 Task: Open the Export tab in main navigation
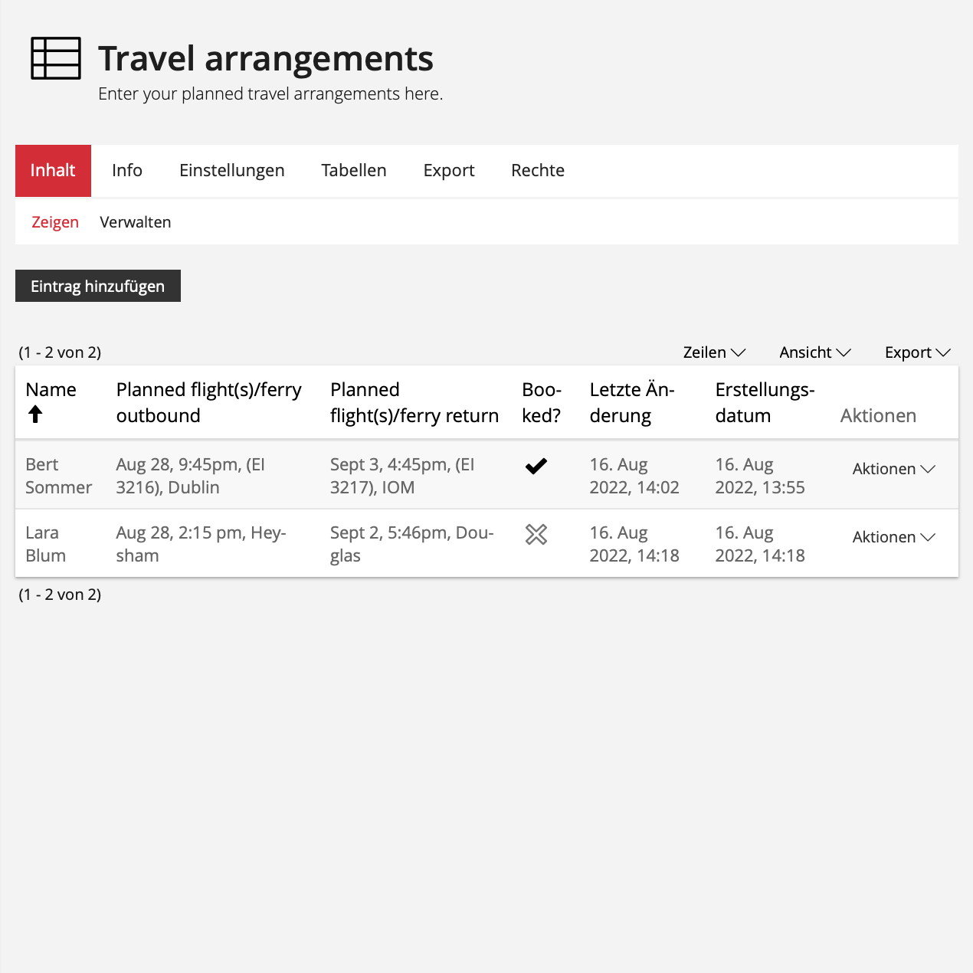(448, 171)
